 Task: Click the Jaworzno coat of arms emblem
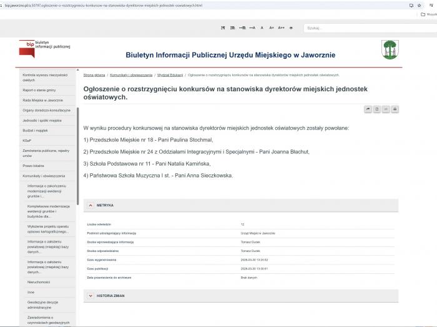tap(390, 49)
